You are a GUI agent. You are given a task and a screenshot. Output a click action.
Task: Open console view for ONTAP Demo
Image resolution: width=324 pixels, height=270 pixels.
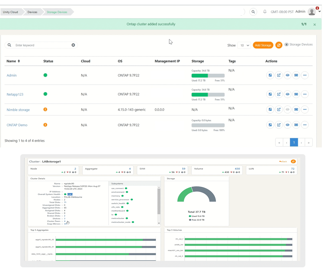(x=296, y=125)
